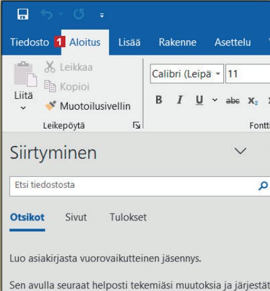
Task: Click the Save floppy disk icon
Action: [x=23, y=14]
